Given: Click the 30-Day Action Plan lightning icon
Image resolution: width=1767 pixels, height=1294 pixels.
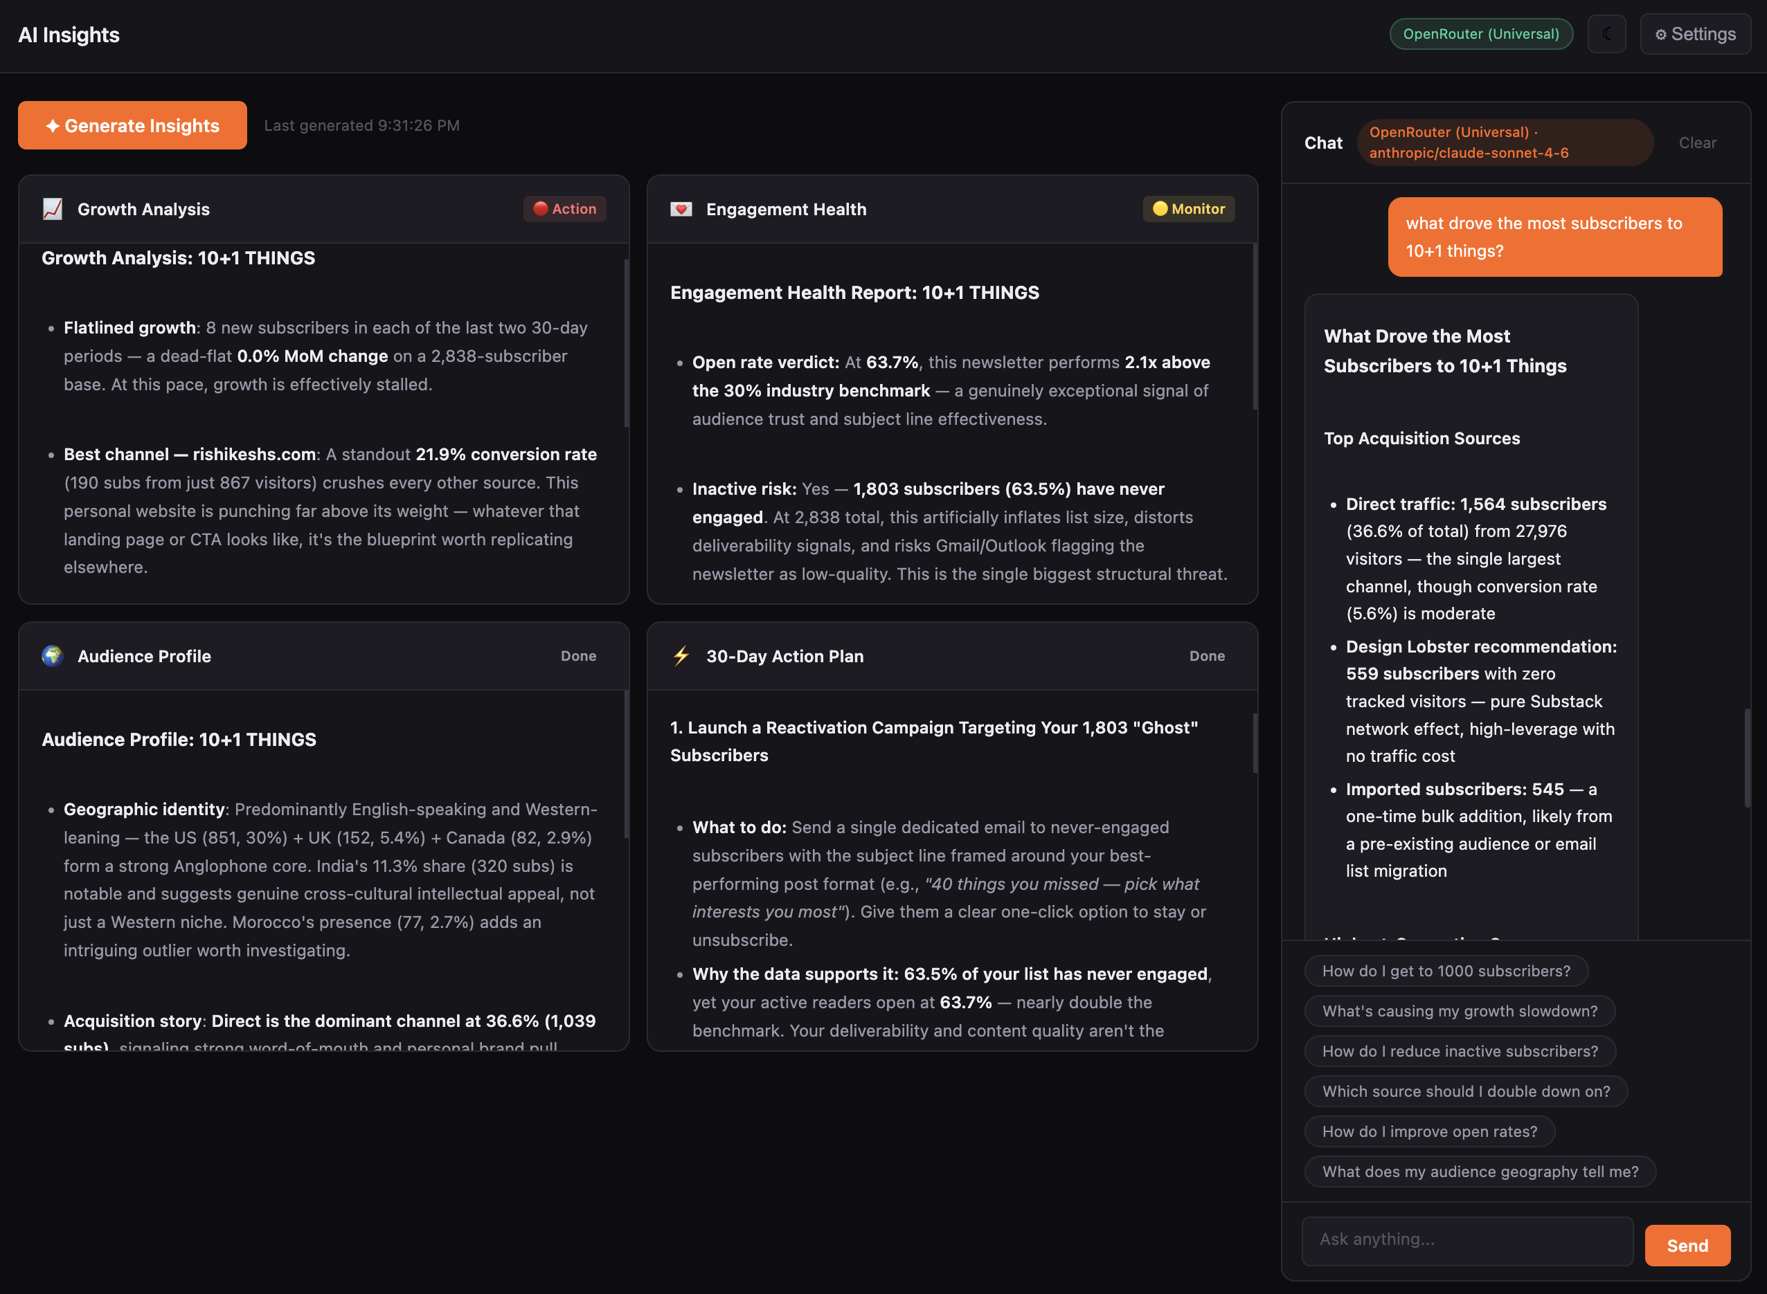Looking at the screenshot, I should [x=680, y=657].
